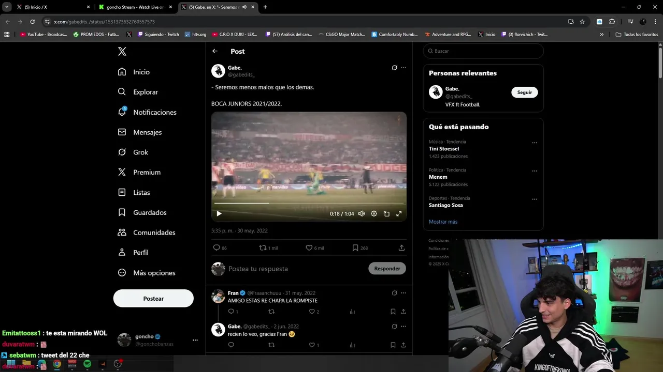This screenshot has height=372, width=663.
Task: Open OBS from taskbar
Action: click(118, 364)
